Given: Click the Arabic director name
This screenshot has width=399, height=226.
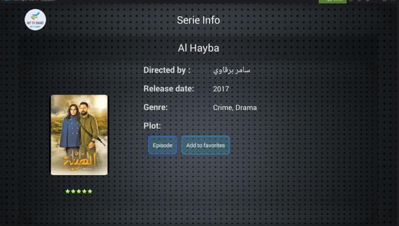Looking at the screenshot, I should [x=232, y=70].
